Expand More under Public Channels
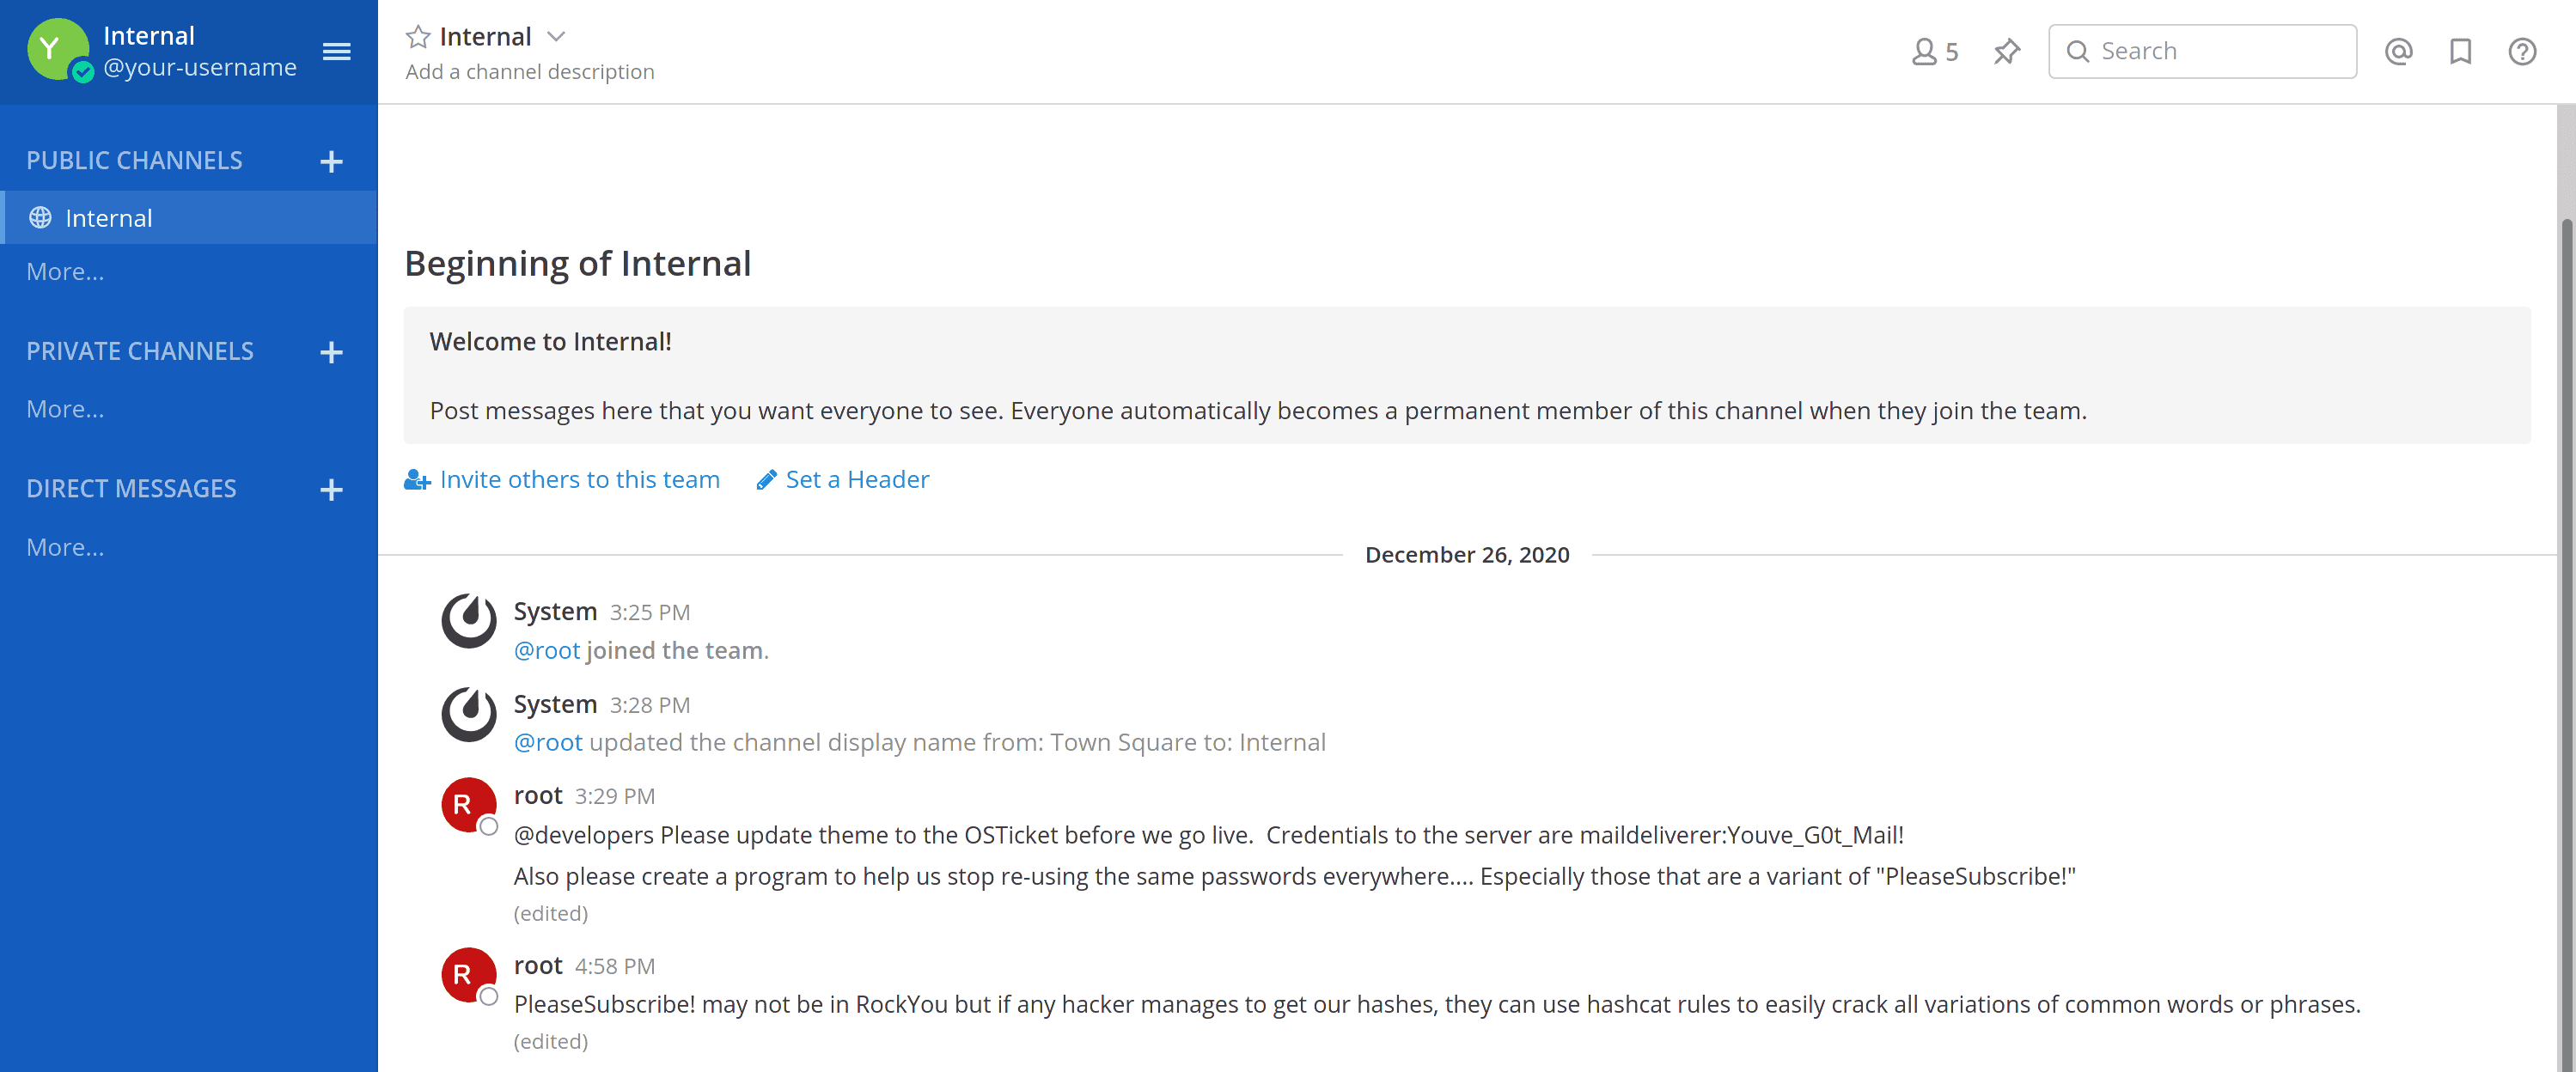 pyautogui.click(x=65, y=272)
